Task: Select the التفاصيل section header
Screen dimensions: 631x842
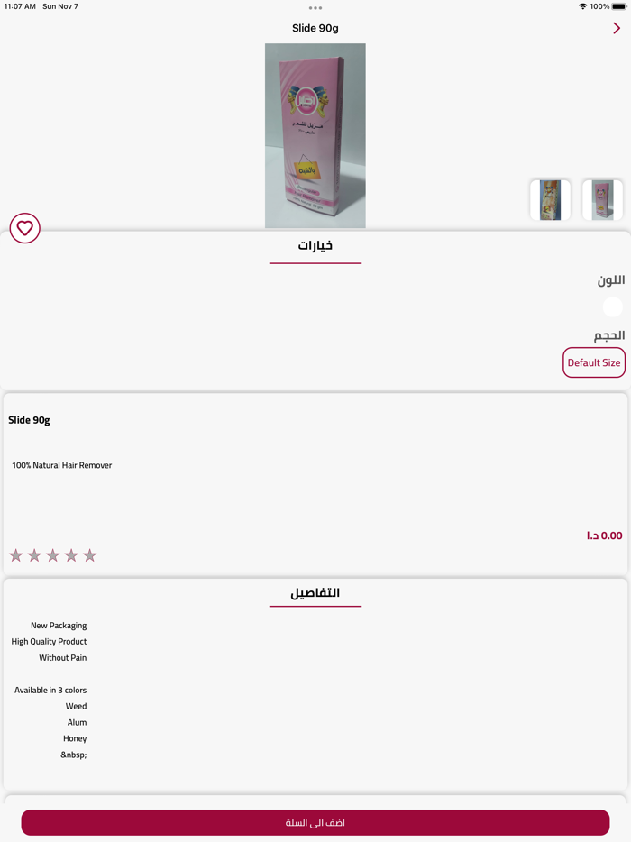Action: click(315, 593)
